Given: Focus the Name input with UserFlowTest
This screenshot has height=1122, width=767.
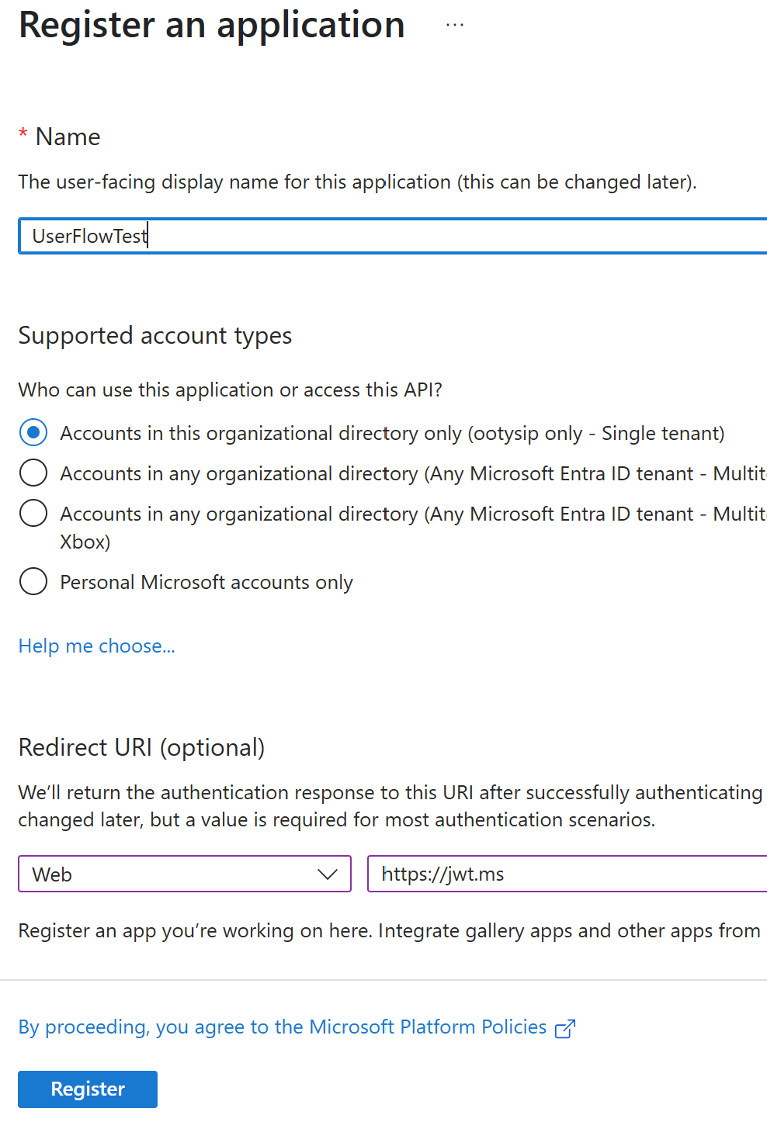Looking at the screenshot, I should tap(393, 236).
